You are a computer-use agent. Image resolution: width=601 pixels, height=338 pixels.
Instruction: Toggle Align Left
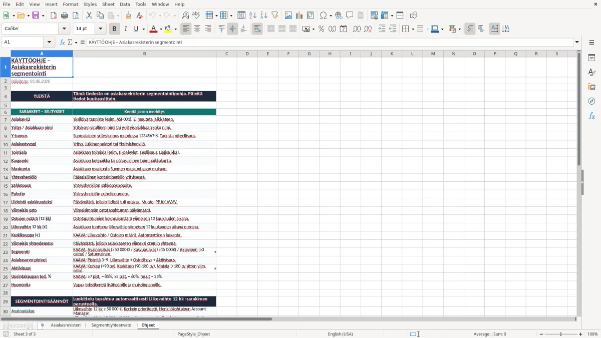[186, 29]
